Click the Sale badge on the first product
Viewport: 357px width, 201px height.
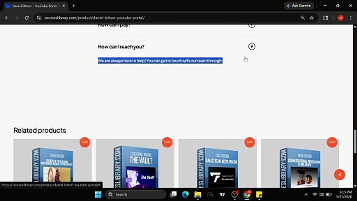tap(85, 142)
